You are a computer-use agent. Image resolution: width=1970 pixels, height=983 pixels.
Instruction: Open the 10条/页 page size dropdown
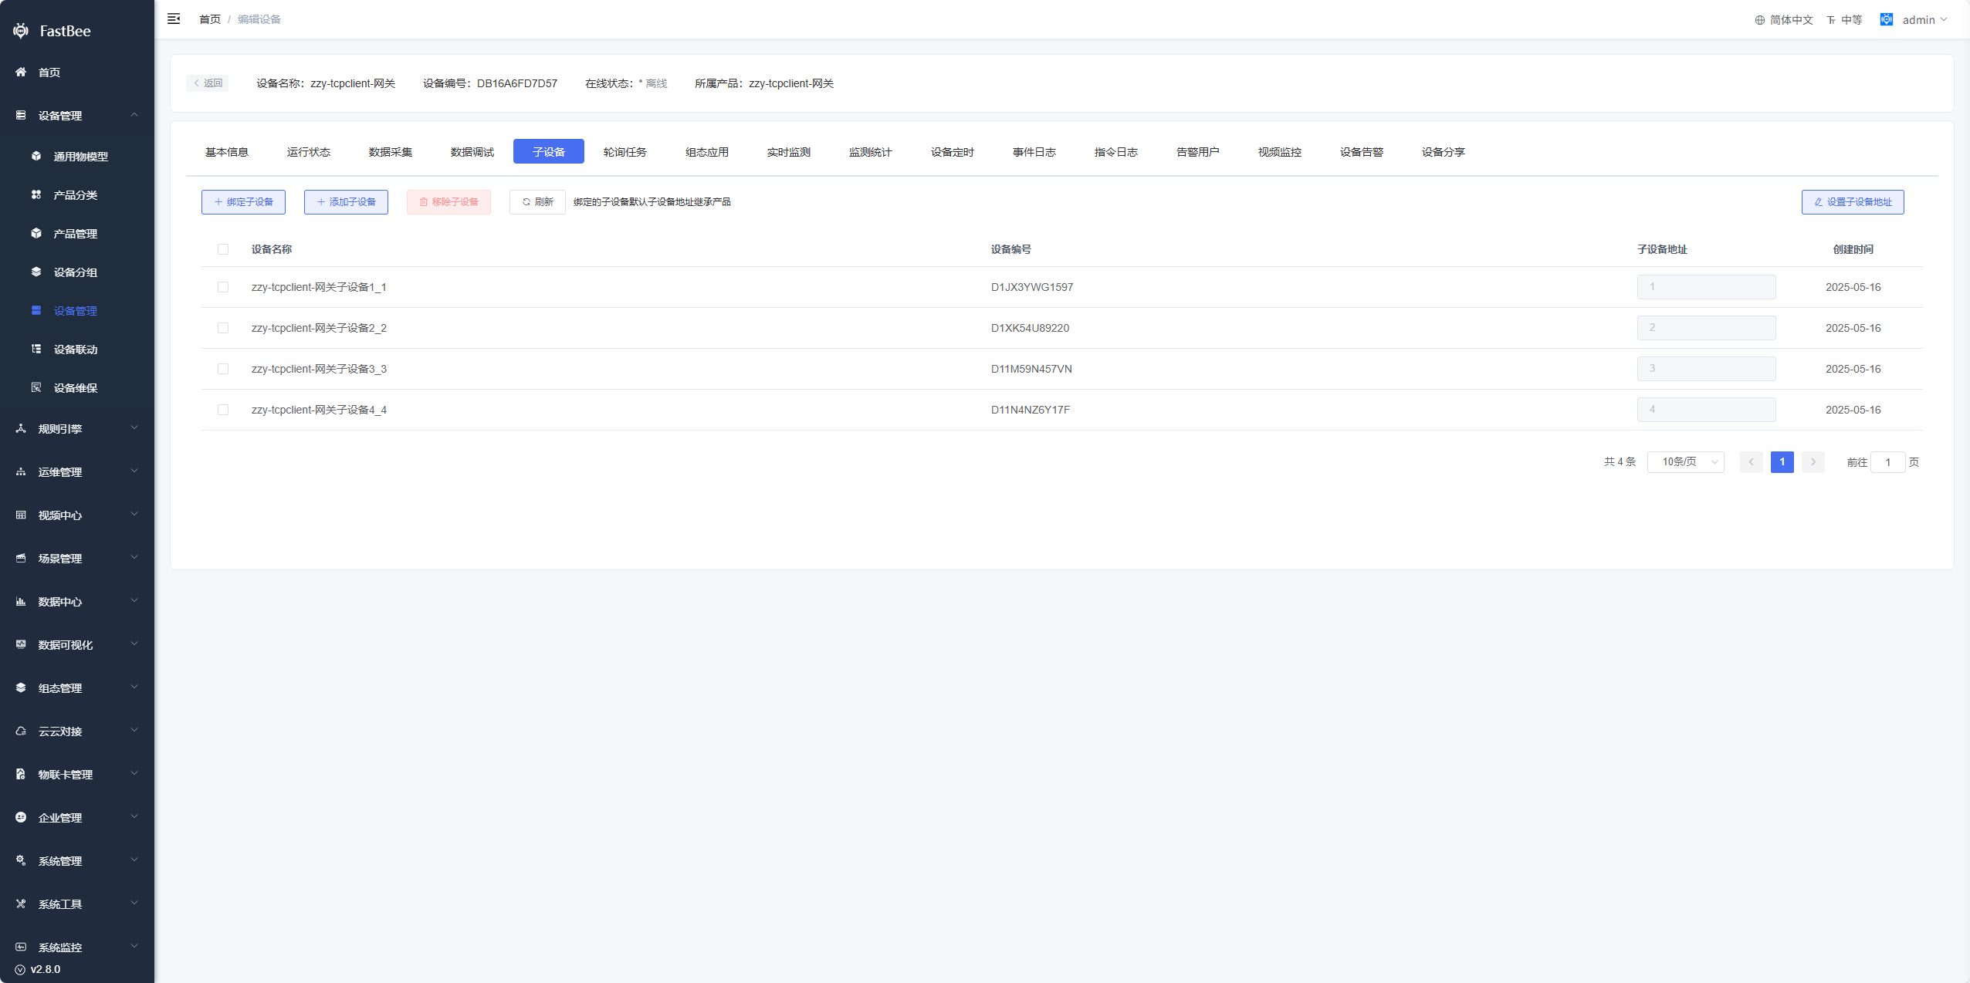[1685, 462]
